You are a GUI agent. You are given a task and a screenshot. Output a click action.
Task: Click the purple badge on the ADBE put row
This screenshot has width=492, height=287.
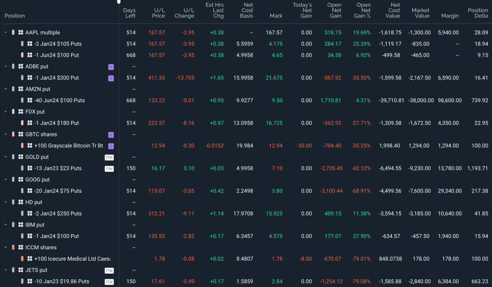coord(111,67)
